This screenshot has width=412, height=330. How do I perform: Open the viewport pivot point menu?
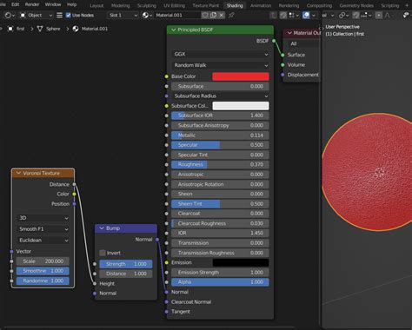click(343, 15)
